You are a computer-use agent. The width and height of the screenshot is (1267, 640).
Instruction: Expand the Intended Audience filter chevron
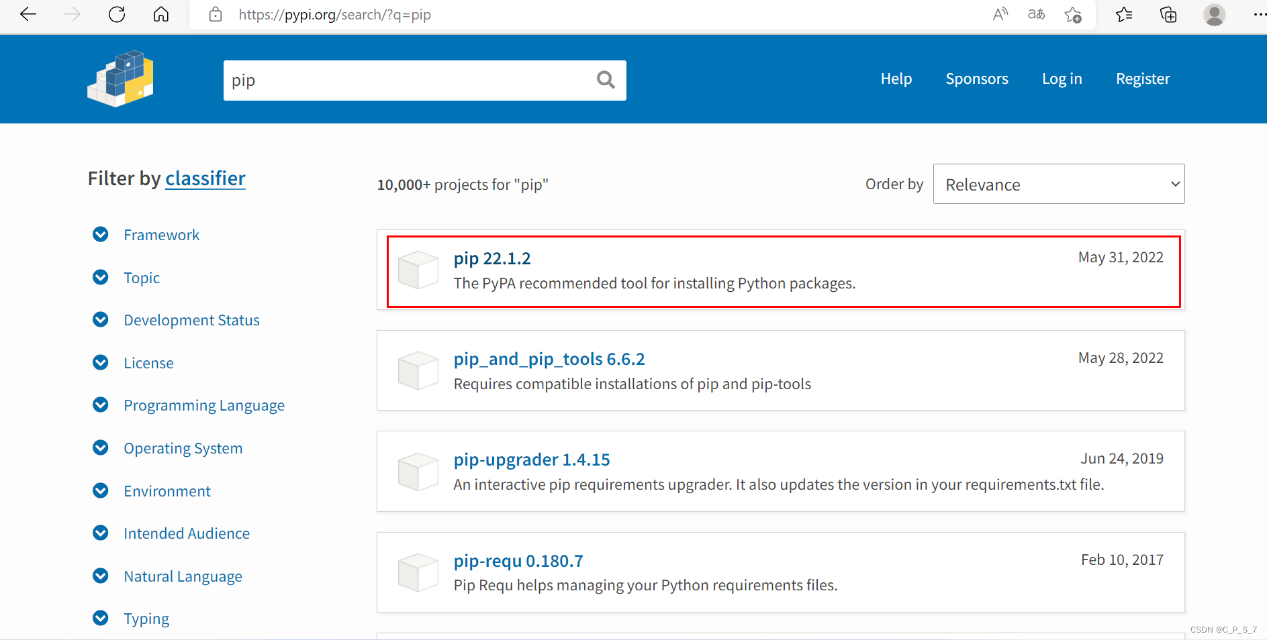tap(101, 533)
